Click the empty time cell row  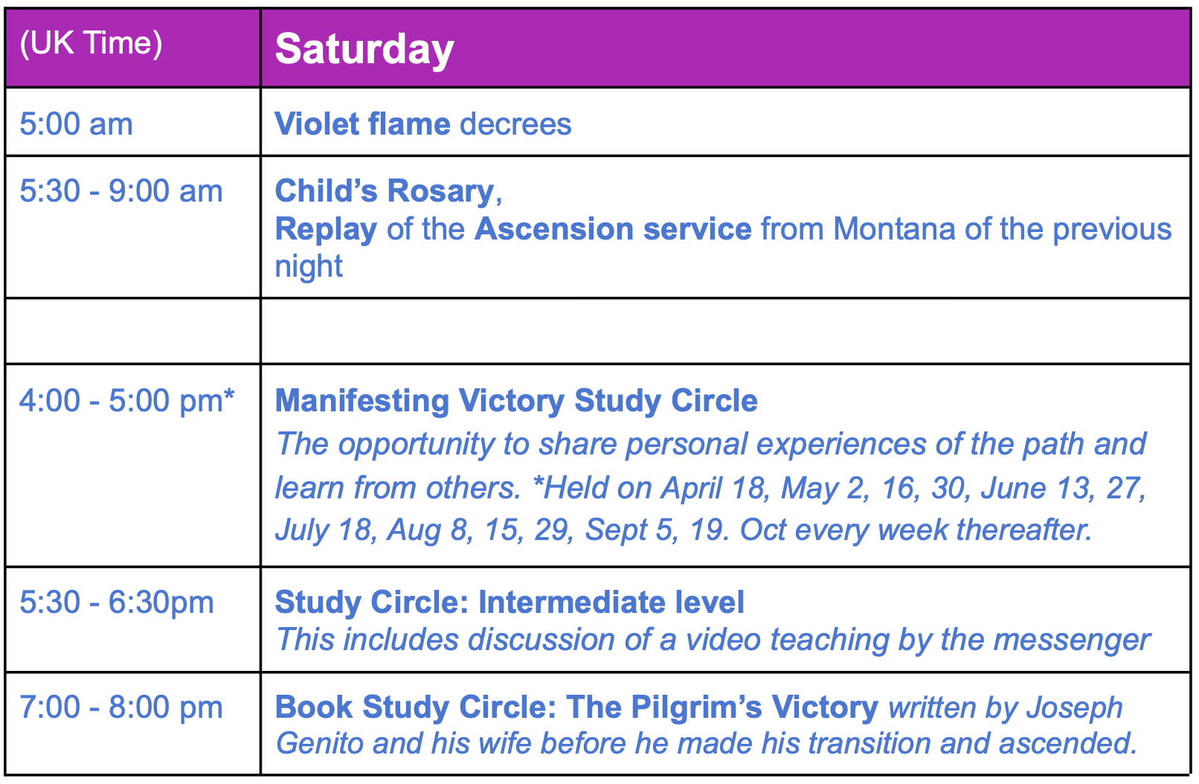point(133,331)
